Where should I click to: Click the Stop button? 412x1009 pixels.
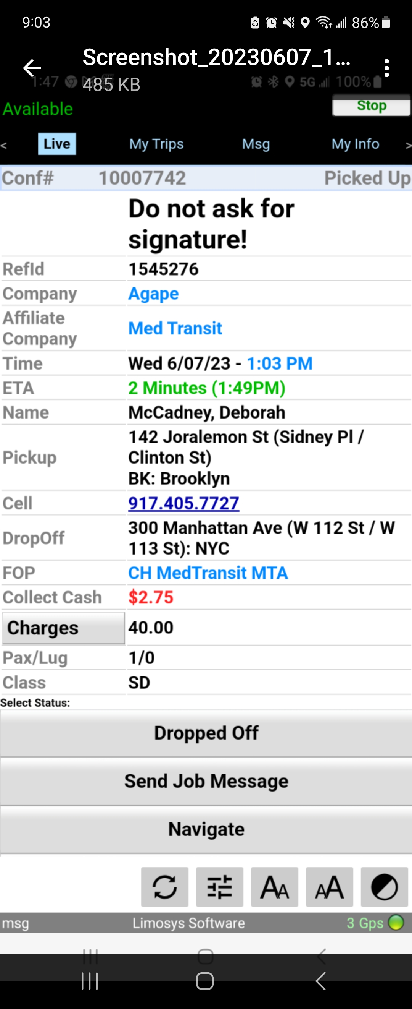tap(371, 105)
